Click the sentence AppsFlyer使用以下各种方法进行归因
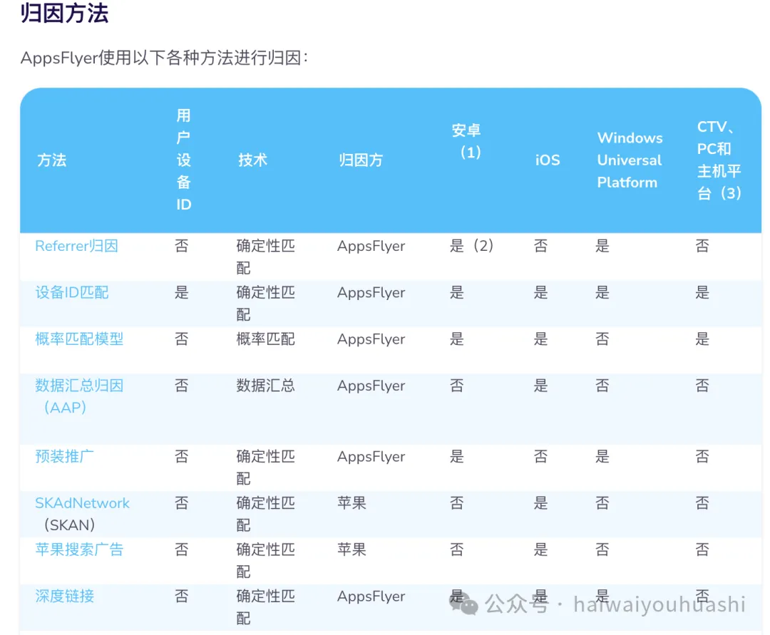Image resolution: width=770 pixels, height=635 pixels. [x=164, y=58]
